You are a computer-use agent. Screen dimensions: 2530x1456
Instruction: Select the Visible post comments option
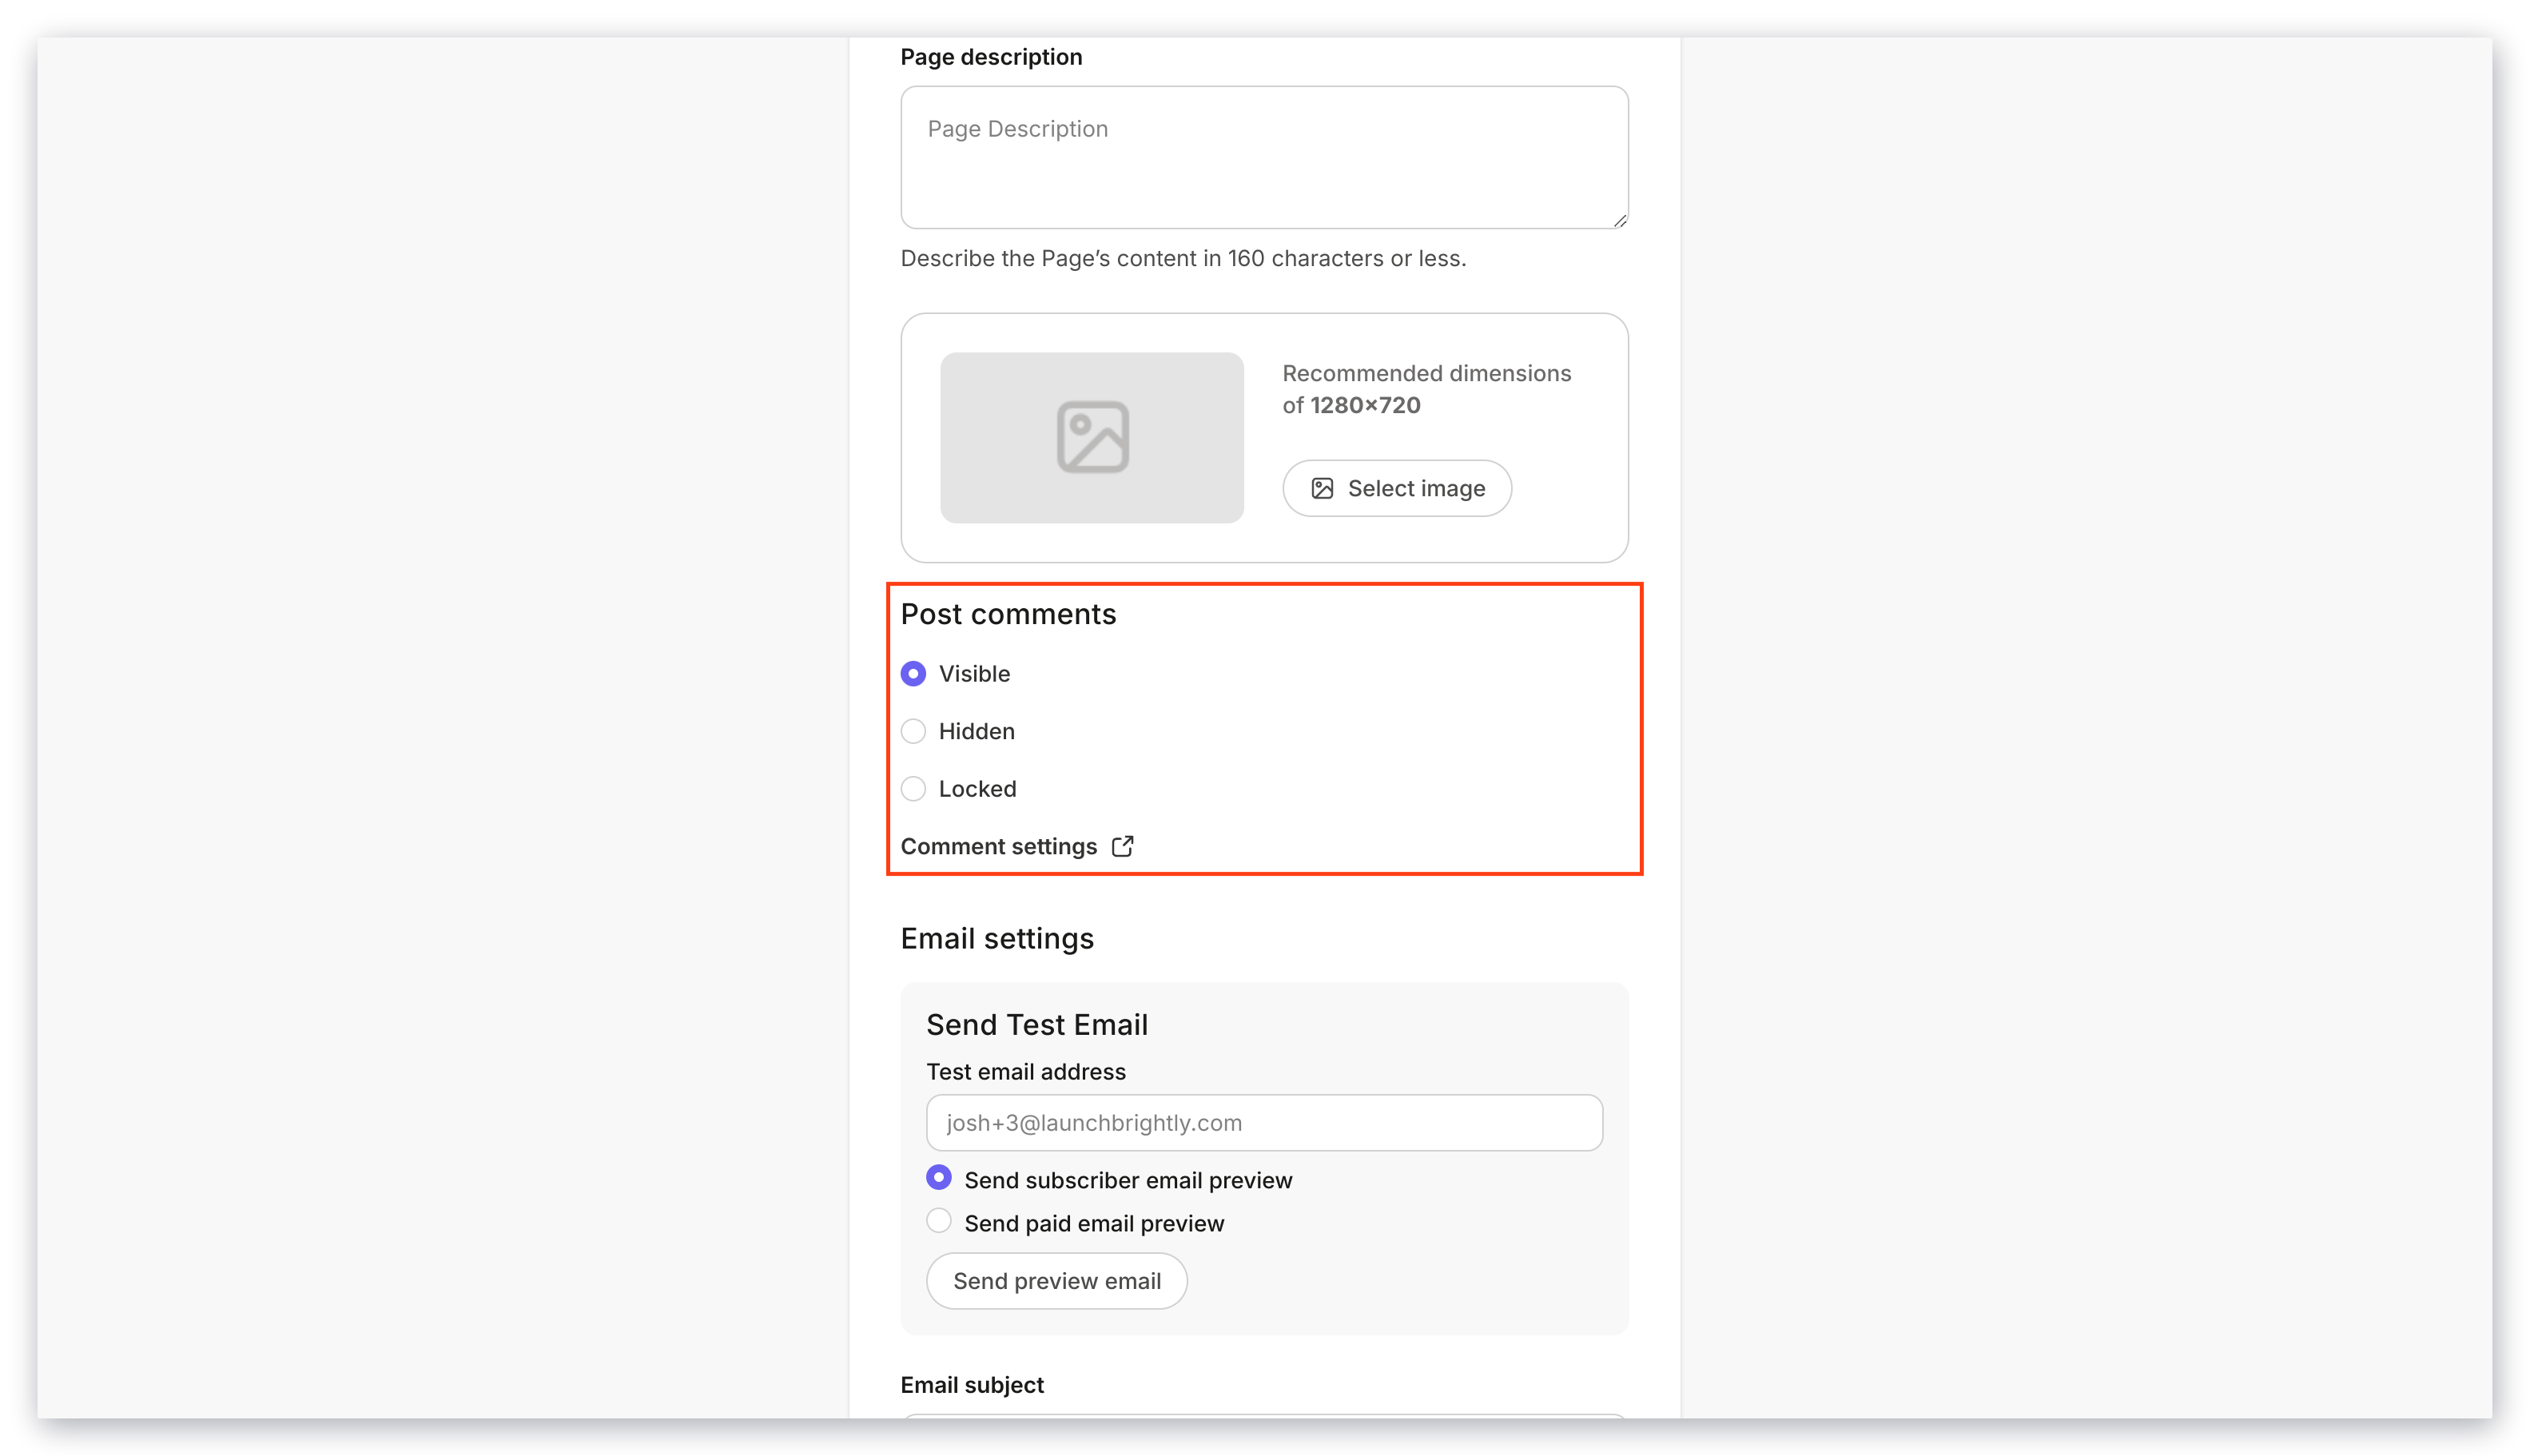click(x=913, y=674)
